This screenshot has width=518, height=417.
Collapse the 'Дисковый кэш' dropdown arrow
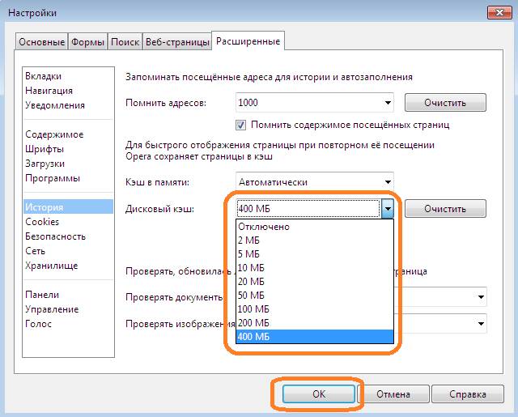(388, 209)
